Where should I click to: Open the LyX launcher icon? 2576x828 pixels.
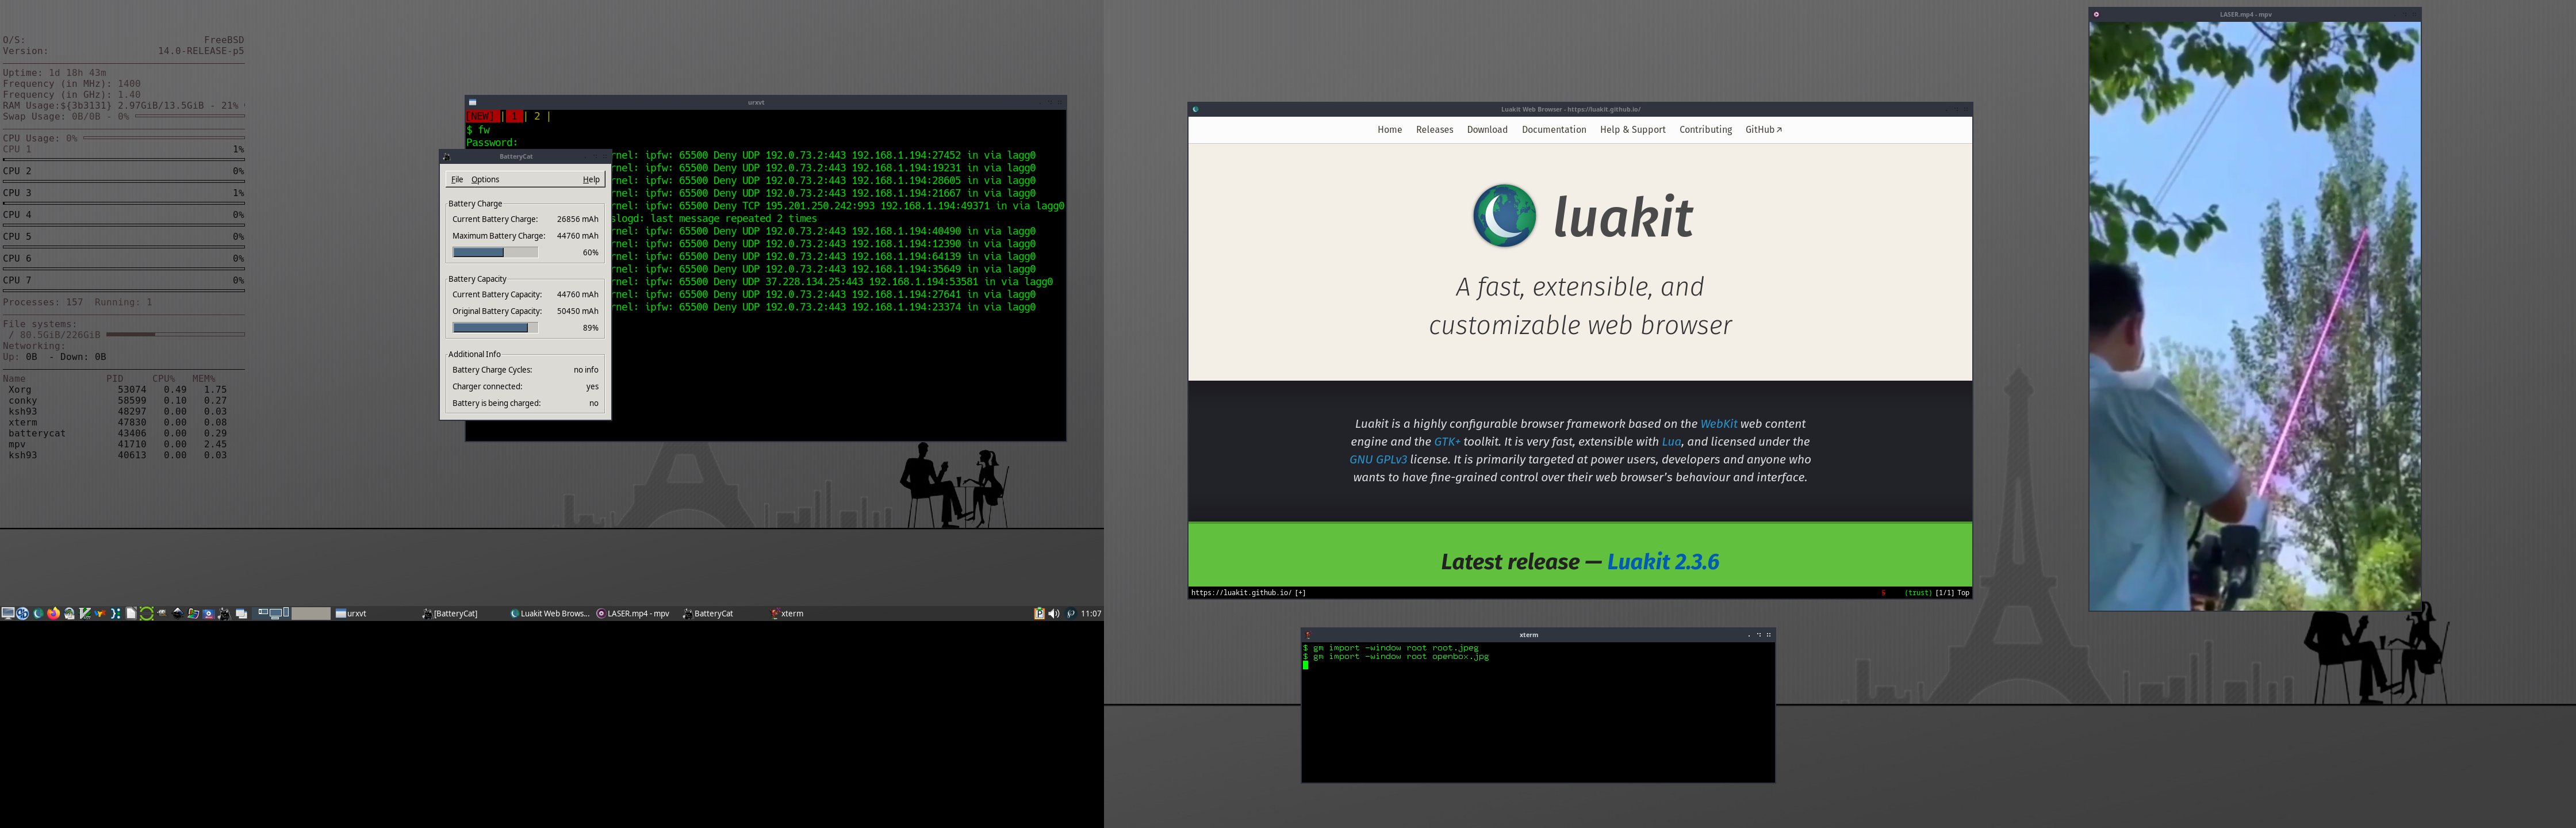pos(100,613)
